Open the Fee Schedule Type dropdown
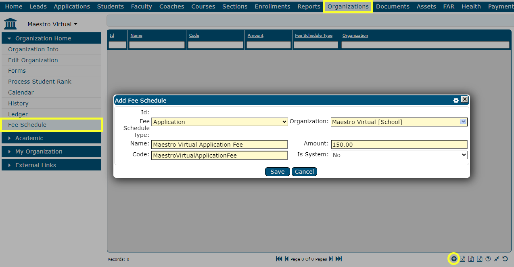 [219, 122]
